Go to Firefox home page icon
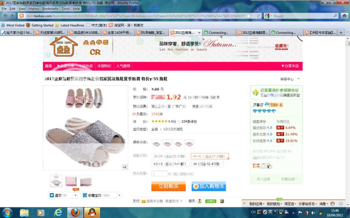The width and height of the screenshot is (350, 218). [345, 16]
